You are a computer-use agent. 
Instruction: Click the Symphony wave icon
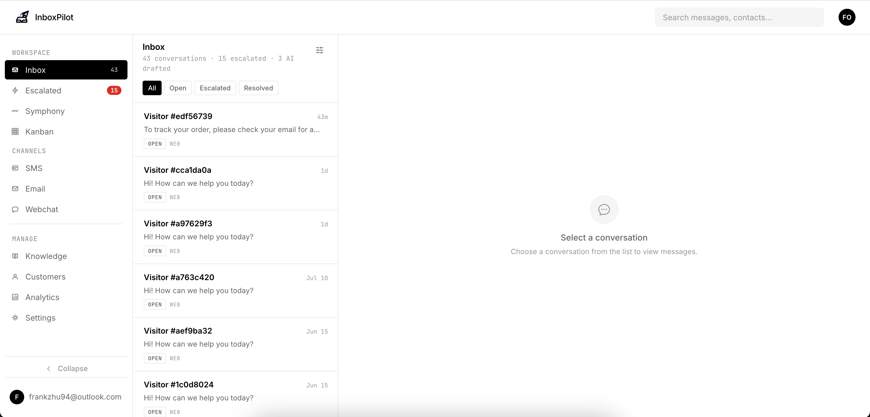15,111
